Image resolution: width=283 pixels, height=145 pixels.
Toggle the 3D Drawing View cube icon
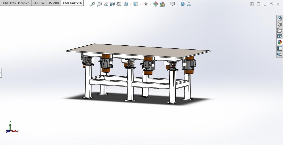click(x=183, y=4)
